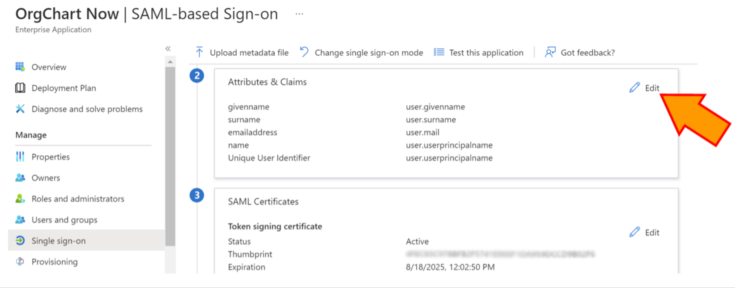Image resolution: width=735 pixels, height=288 pixels.
Task: Open Overview in the sidebar
Action: [49, 67]
